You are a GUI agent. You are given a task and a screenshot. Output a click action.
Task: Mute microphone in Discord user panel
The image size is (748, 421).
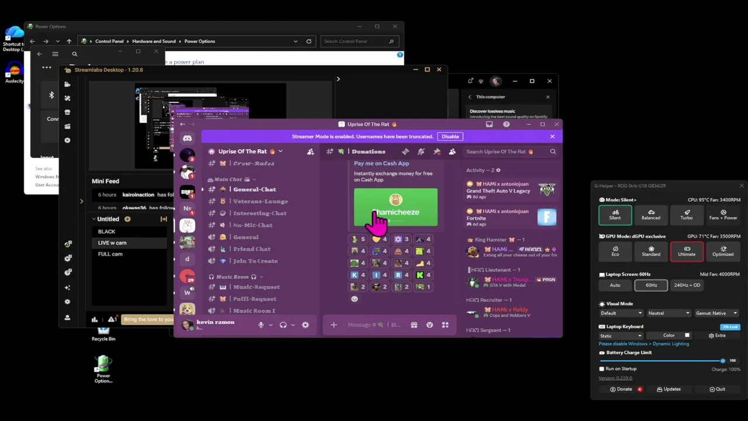coord(261,325)
